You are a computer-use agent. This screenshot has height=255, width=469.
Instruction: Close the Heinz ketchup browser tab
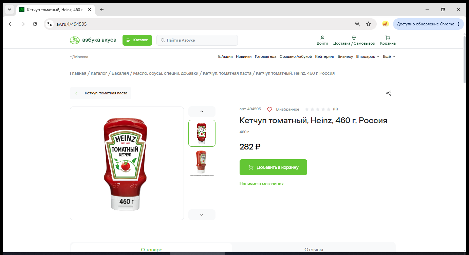[90, 9]
